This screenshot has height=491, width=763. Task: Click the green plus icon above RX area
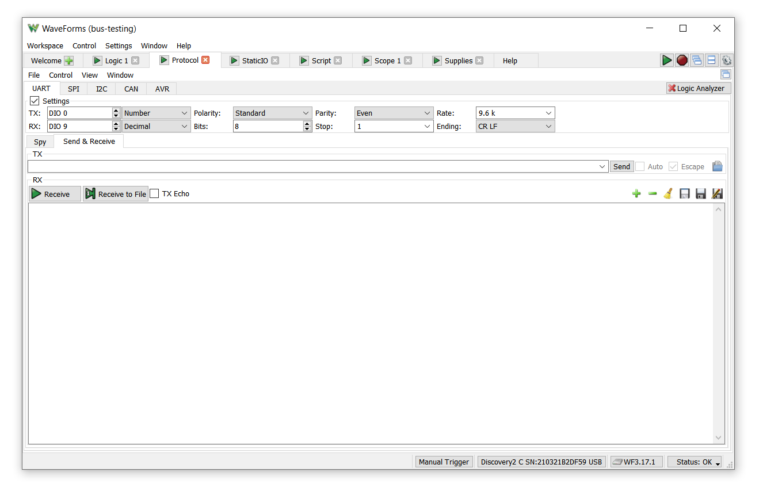click(x=636, y=194)
